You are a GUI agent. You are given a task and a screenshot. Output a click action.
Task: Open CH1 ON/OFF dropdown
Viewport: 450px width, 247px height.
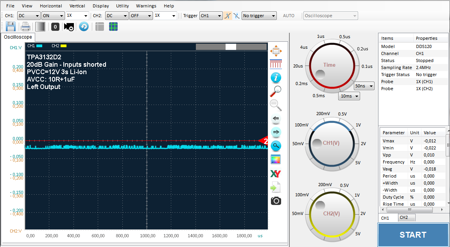(x=53, y=16)
